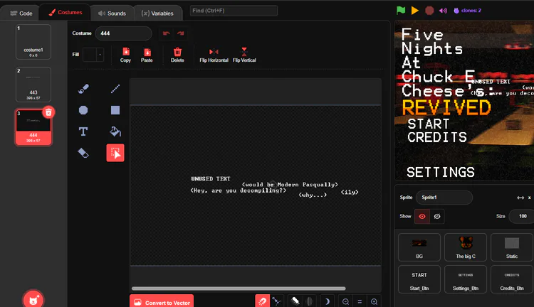Click SETTINGS on the stage
Screen dimensions: 534x307
pos(441,173)
